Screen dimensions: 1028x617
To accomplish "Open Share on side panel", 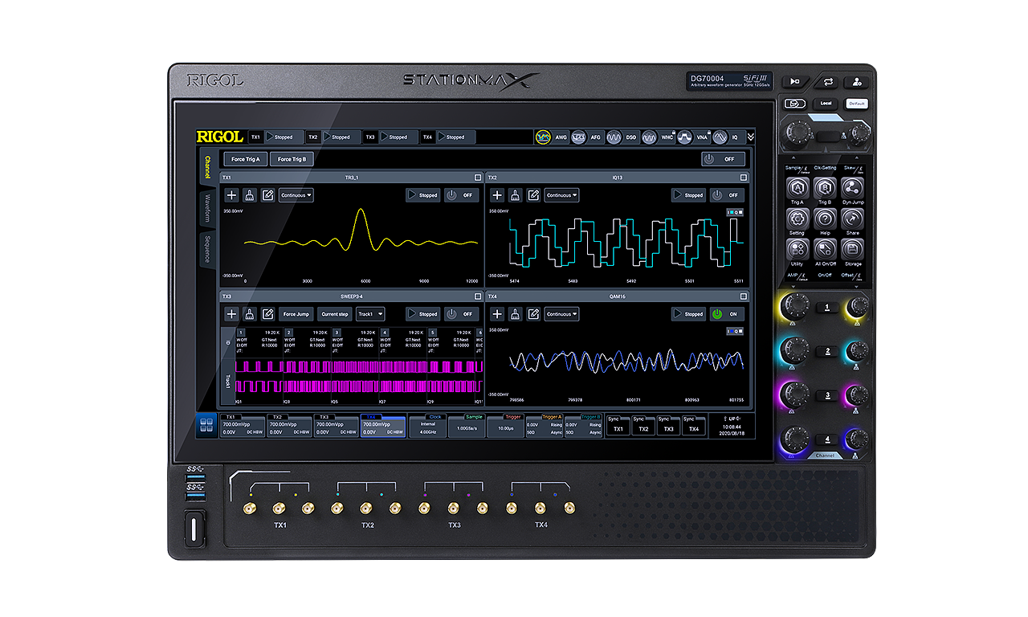I will pos(853,219).
